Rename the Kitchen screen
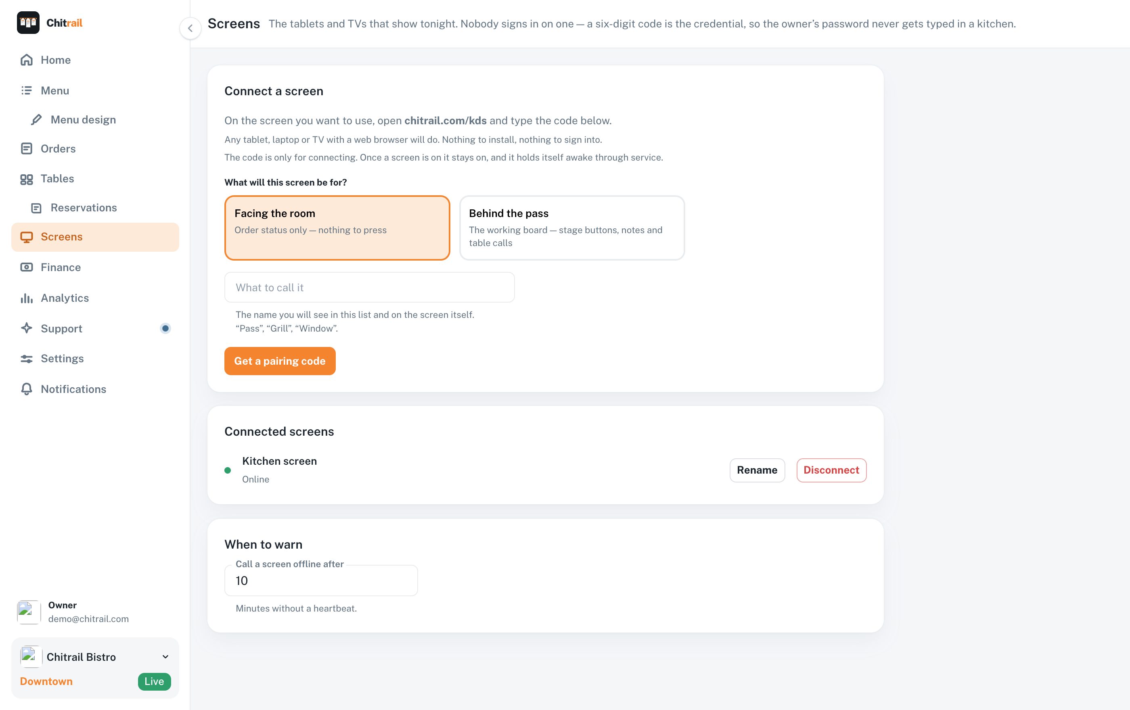 click(757, 470)
